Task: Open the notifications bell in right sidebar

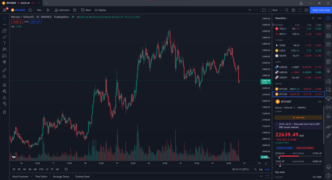Action: (x=328, y=116)
